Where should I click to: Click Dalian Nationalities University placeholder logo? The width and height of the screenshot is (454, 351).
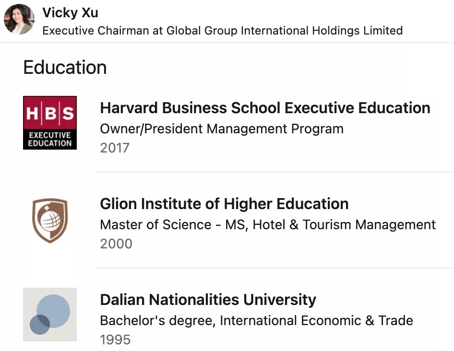tap(50, 315)
